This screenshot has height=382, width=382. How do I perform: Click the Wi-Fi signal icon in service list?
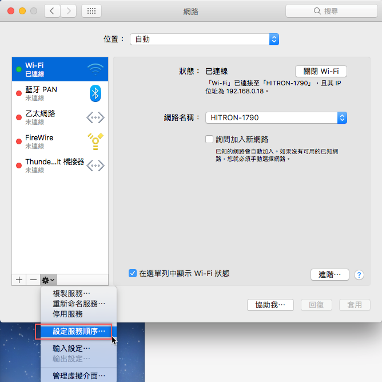[95, 69]
